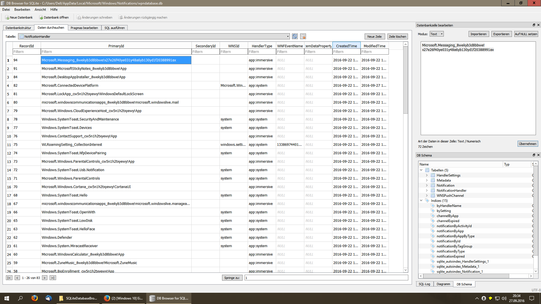The image size is (541, 304).
Task: Collapse the Tabellen (5) tree node
Action: tap(421, 170)
